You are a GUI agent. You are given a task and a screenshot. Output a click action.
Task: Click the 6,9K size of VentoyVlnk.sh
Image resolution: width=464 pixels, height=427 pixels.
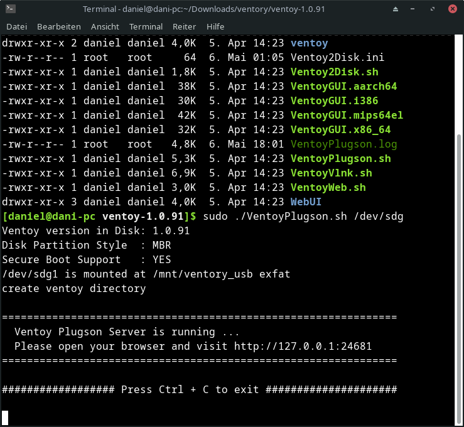(183, 173)
